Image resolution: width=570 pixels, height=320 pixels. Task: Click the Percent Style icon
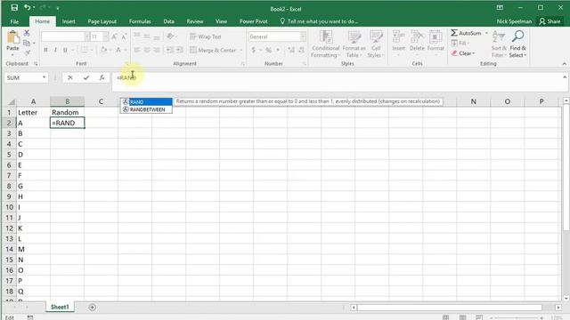[x=269, y=50]
